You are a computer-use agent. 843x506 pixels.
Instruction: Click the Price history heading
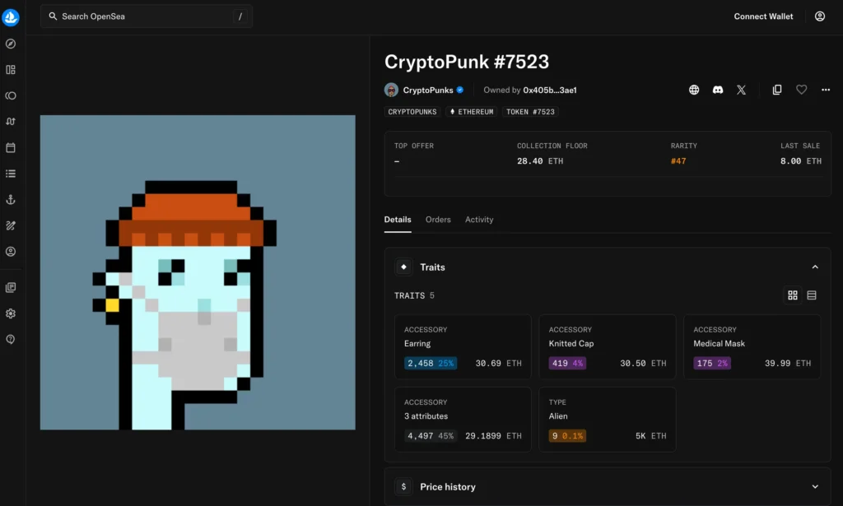(448, 486)
